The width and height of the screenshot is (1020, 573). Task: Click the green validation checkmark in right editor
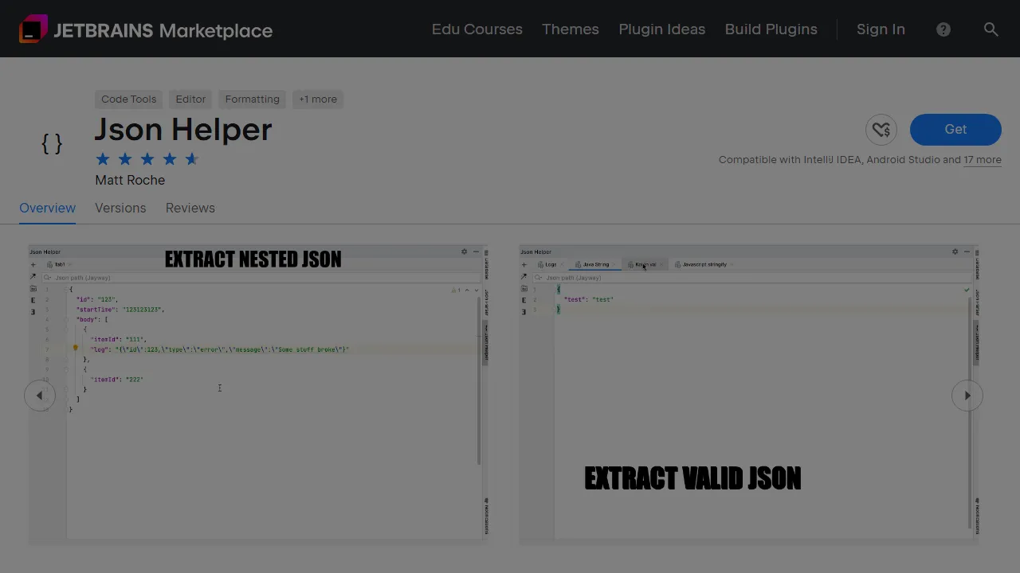[967, 290]
